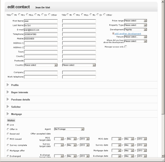This screenshot has height=162, width=165.
Task: Expand the Profile section triangle
Action: 8,85
